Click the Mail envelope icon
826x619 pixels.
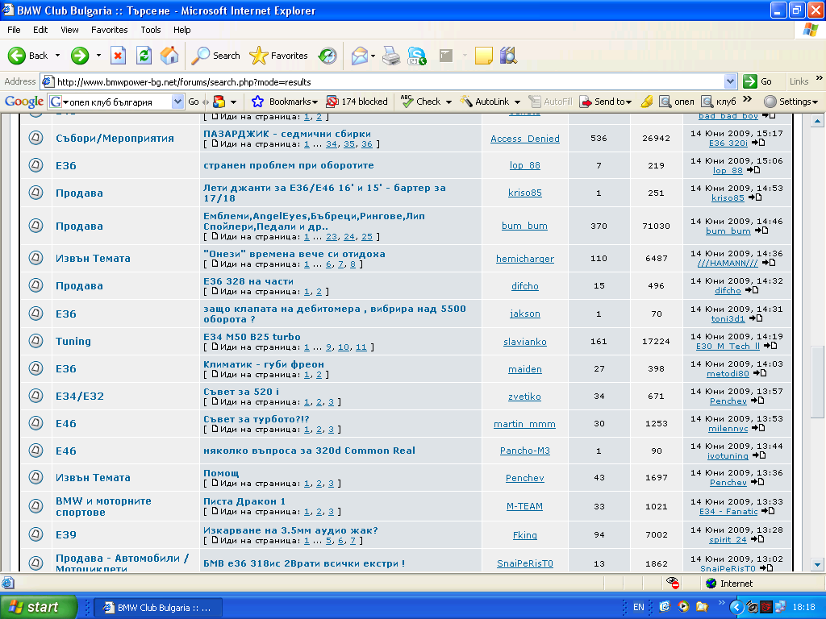point(359,56)
